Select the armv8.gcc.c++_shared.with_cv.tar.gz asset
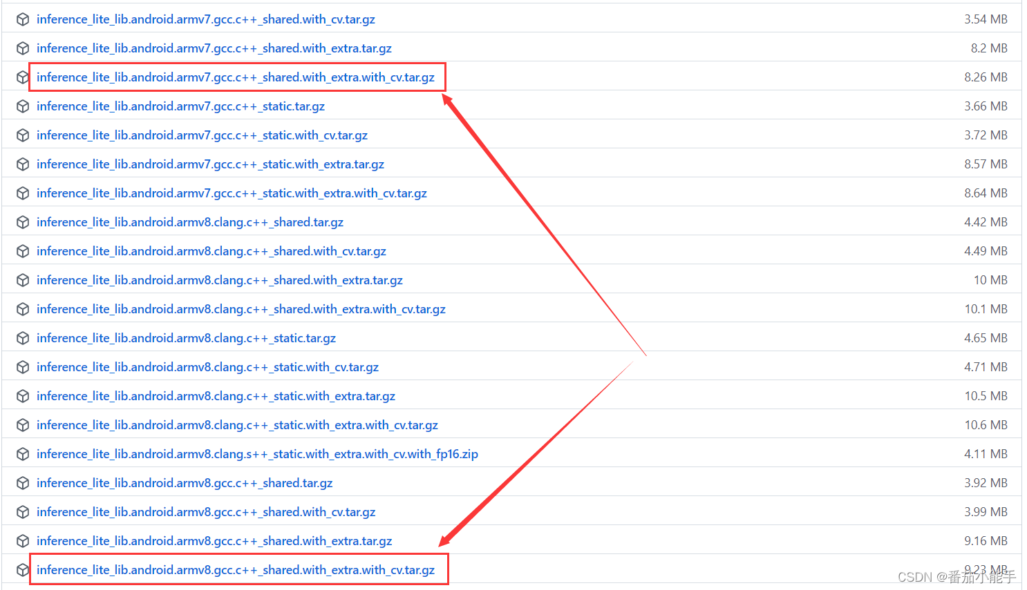 [x=207, y=511]
